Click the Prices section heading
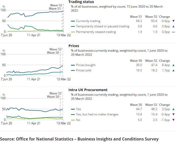Screen dimensions: 177x143 tap(74, 46)
